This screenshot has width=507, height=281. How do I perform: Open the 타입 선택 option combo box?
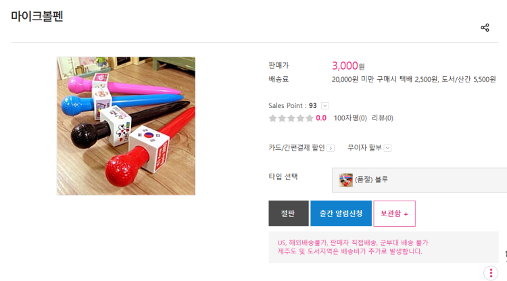tap(419, 180)
